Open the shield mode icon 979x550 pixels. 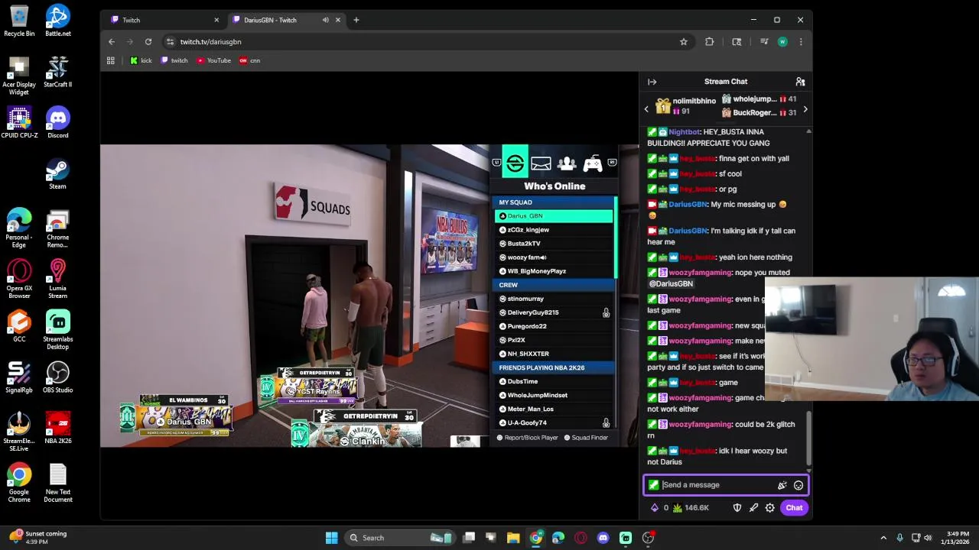(737, 507)
